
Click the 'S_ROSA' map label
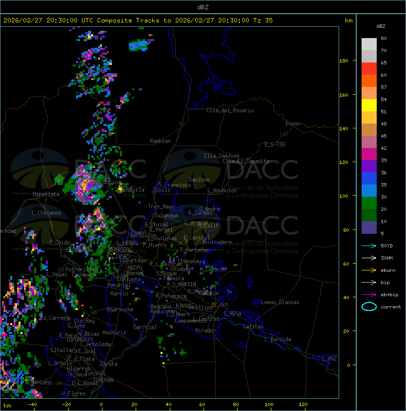(x=232, y=314)
